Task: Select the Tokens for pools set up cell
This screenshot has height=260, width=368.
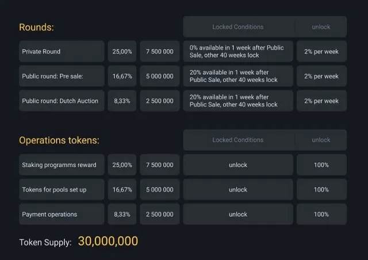Action: [62, 190]
